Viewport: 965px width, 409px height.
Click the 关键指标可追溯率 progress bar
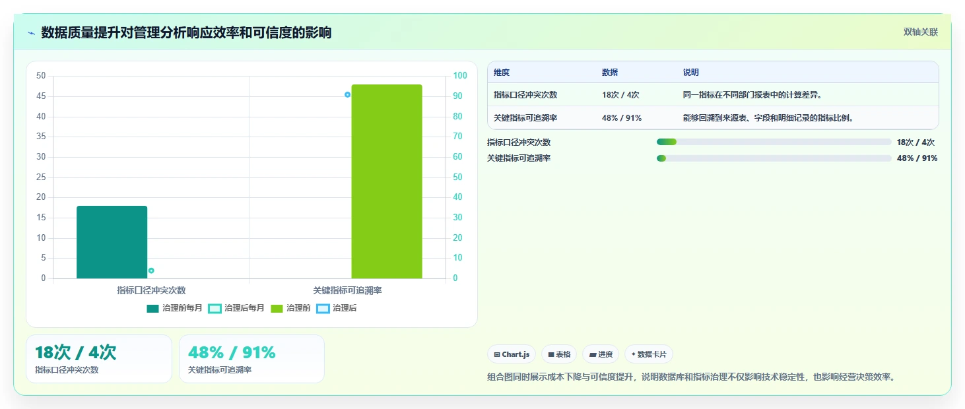pos(774,158)
